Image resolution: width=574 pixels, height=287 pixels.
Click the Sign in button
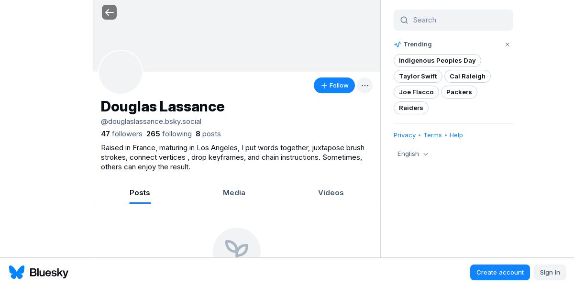click(550, 273)
